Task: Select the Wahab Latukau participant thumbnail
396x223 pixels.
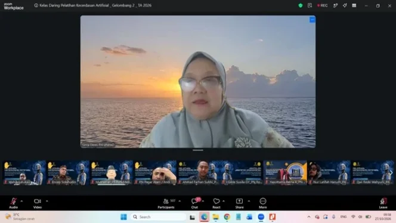Action: pyautogui.click(x=24, y=172)
